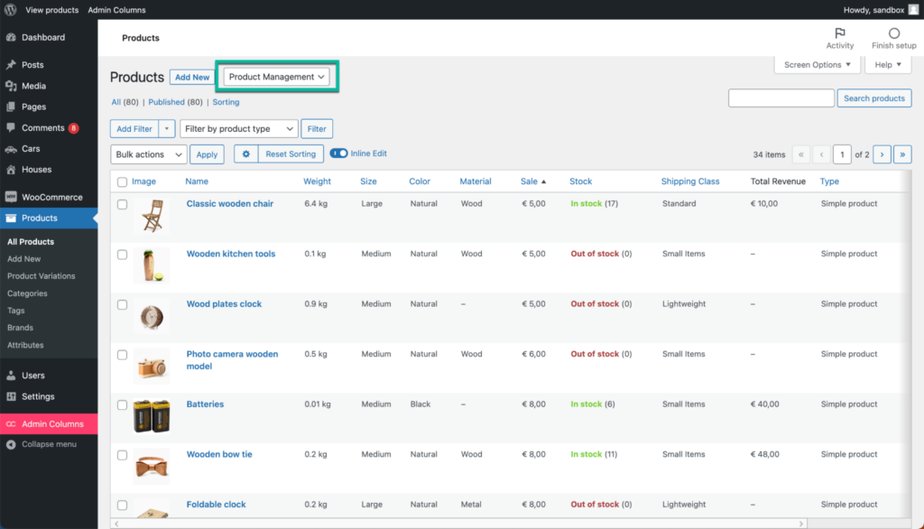Screen dimensions: 924x529
Task: Click the Search products button
Action: point(873,97)
